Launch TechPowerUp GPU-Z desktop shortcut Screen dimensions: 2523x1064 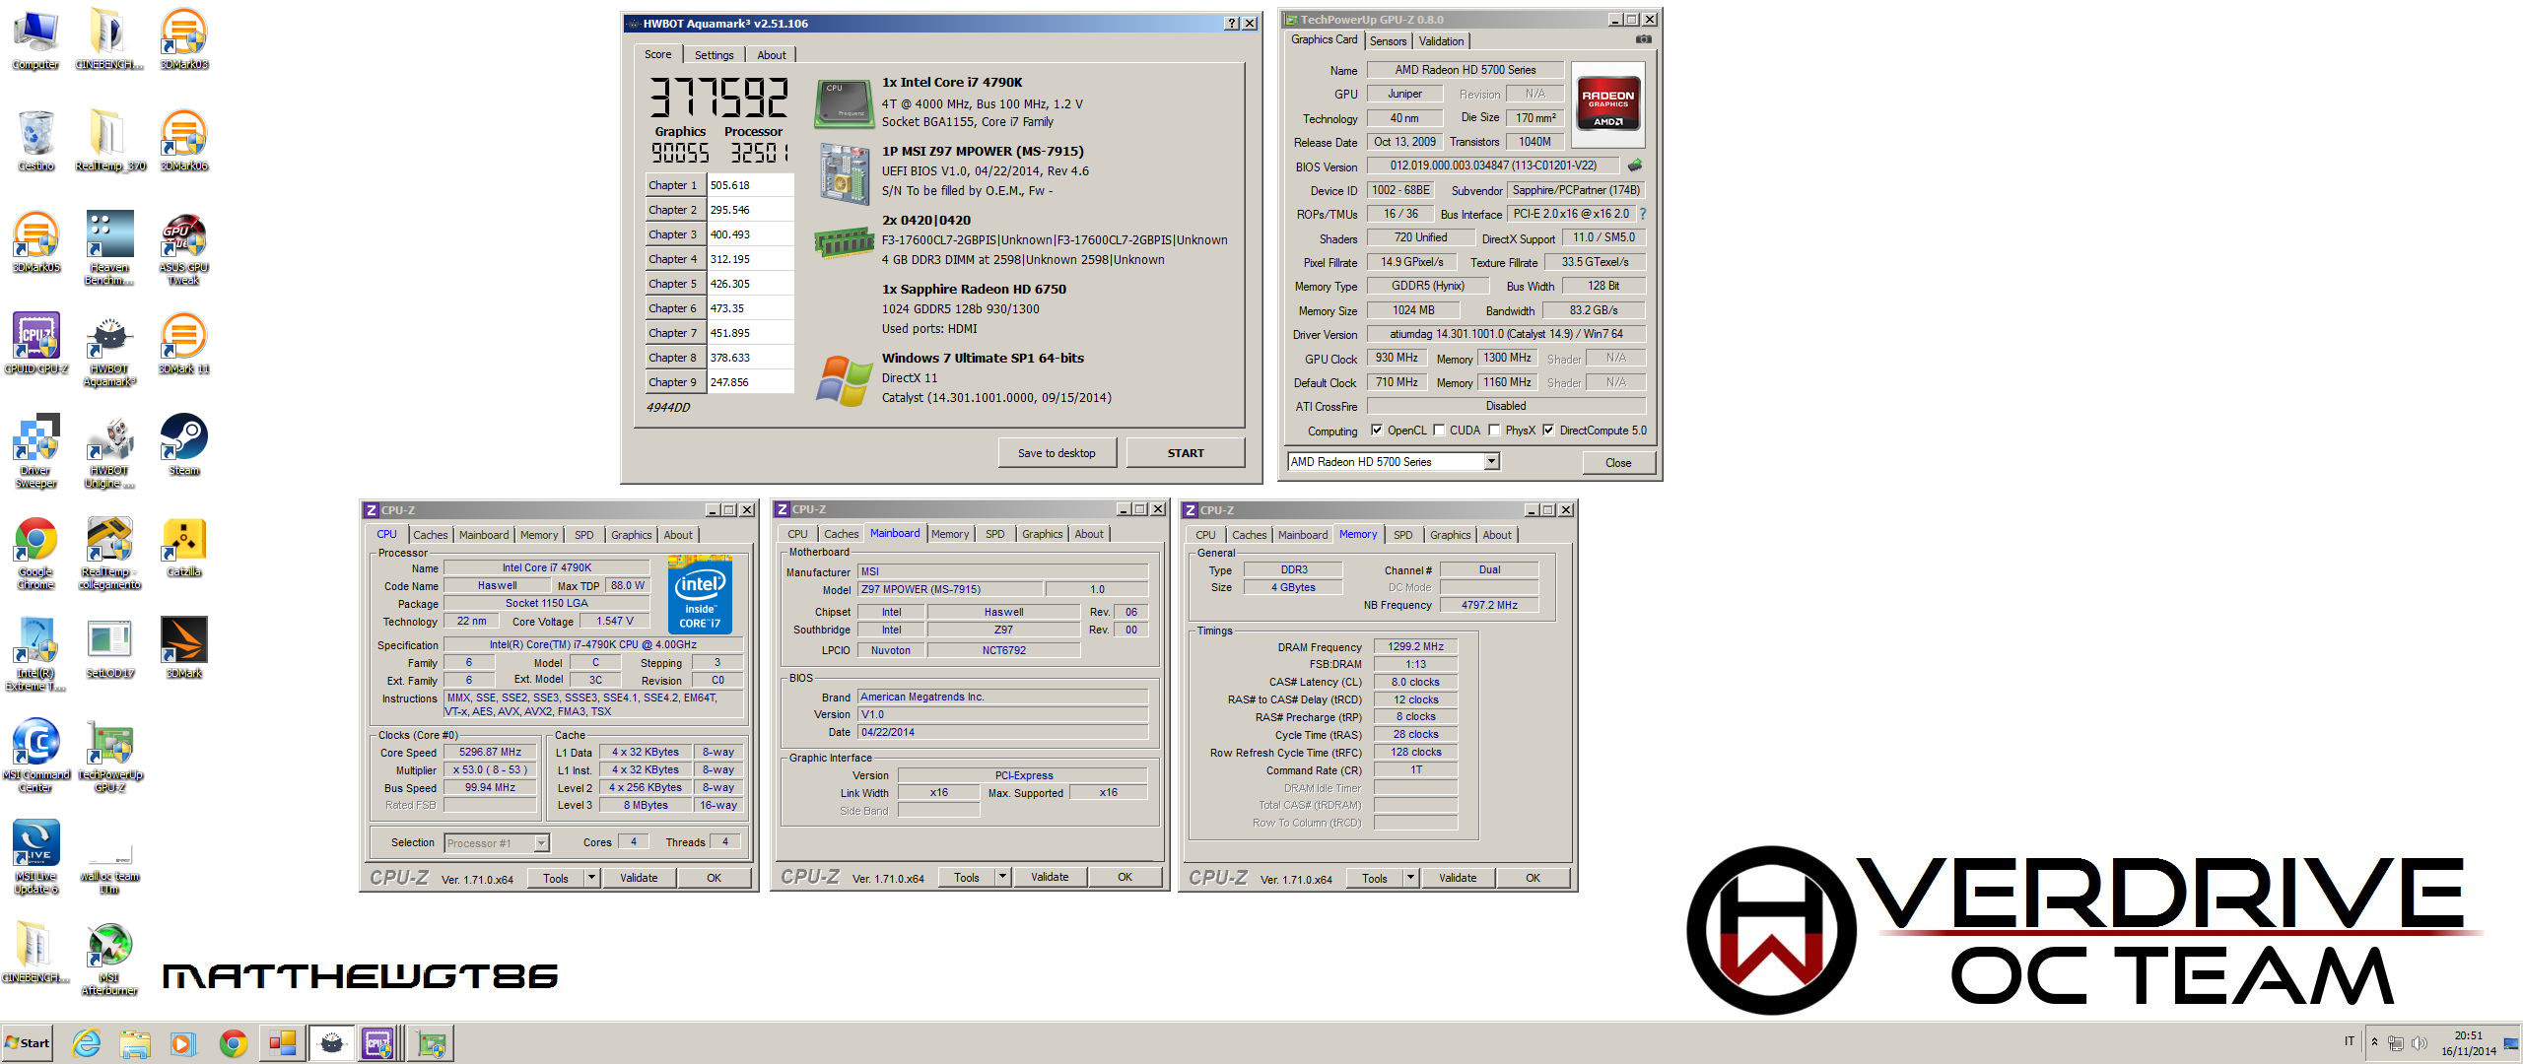pyautogui.click(x=109, y=756)
